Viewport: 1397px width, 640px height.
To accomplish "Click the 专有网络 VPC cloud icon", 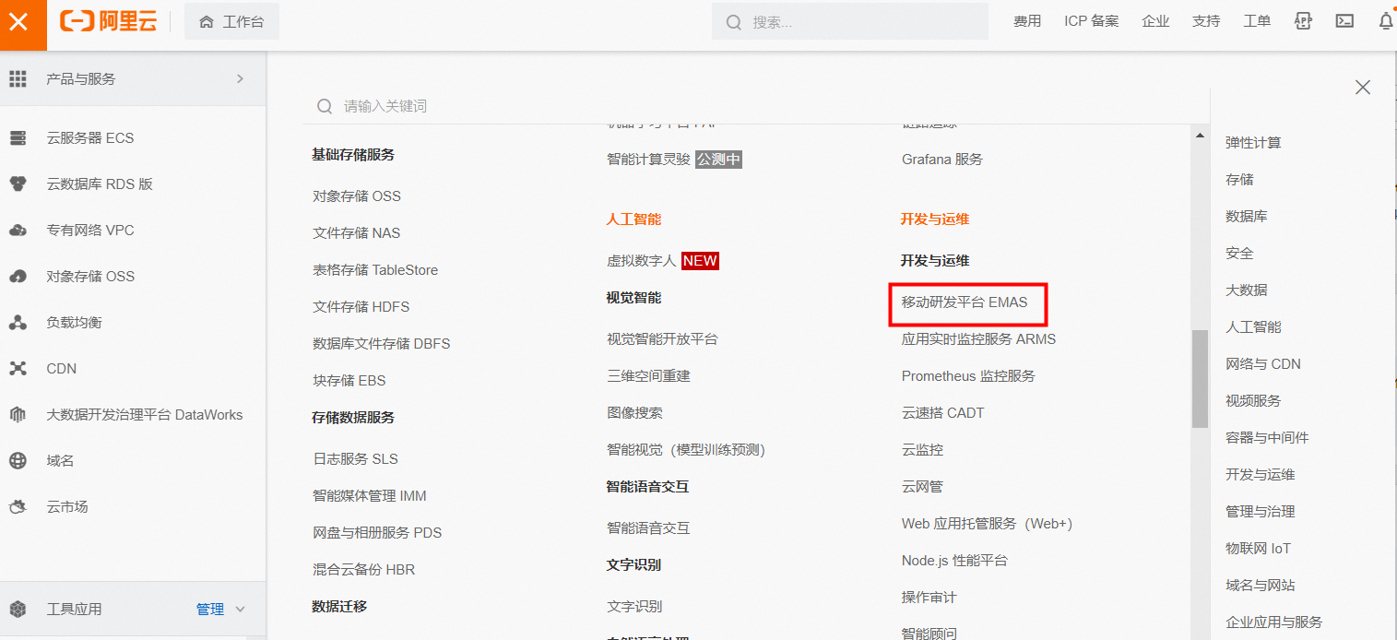I will tap(18, 231).
